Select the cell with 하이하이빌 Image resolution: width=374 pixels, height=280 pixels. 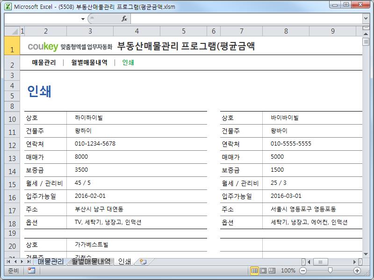pyautogui.click(x=137, y=118)
